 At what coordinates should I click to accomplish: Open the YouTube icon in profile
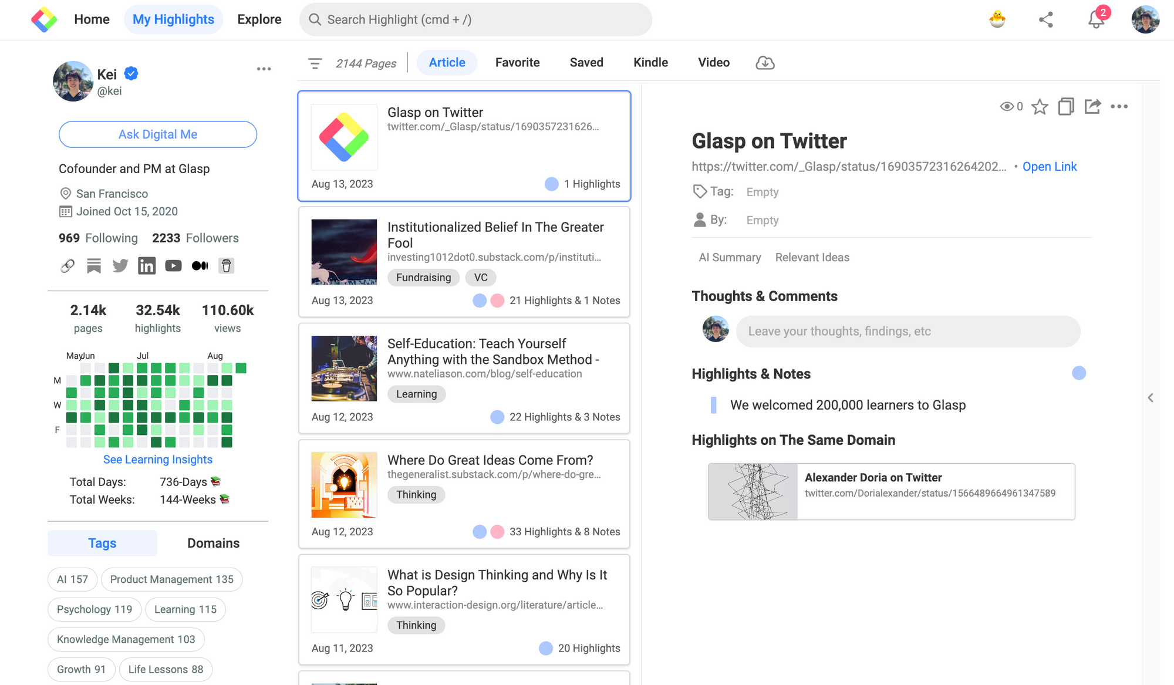(x=173, y=266)
